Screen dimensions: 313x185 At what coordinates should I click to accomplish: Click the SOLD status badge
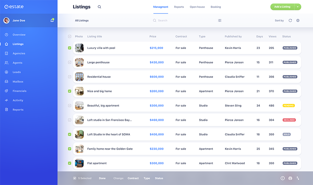pyautogui.click(x=287, y=134)
